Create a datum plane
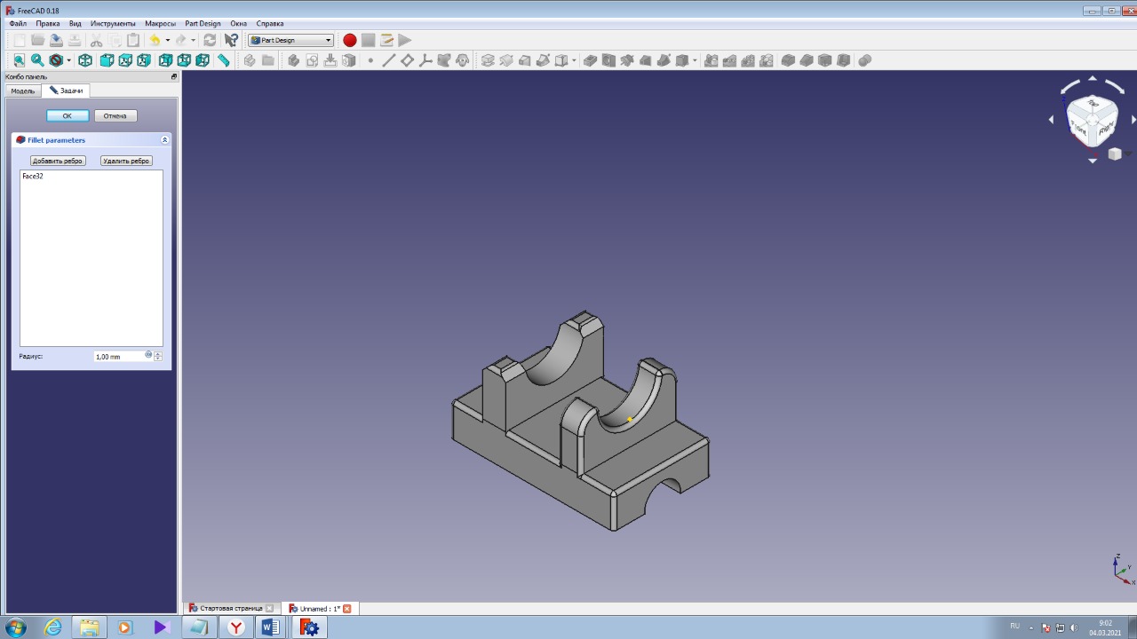The image size is (1137, 639). [x=407, y=60]
